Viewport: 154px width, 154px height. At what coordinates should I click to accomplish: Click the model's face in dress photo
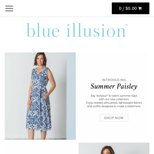coord(40,59)
